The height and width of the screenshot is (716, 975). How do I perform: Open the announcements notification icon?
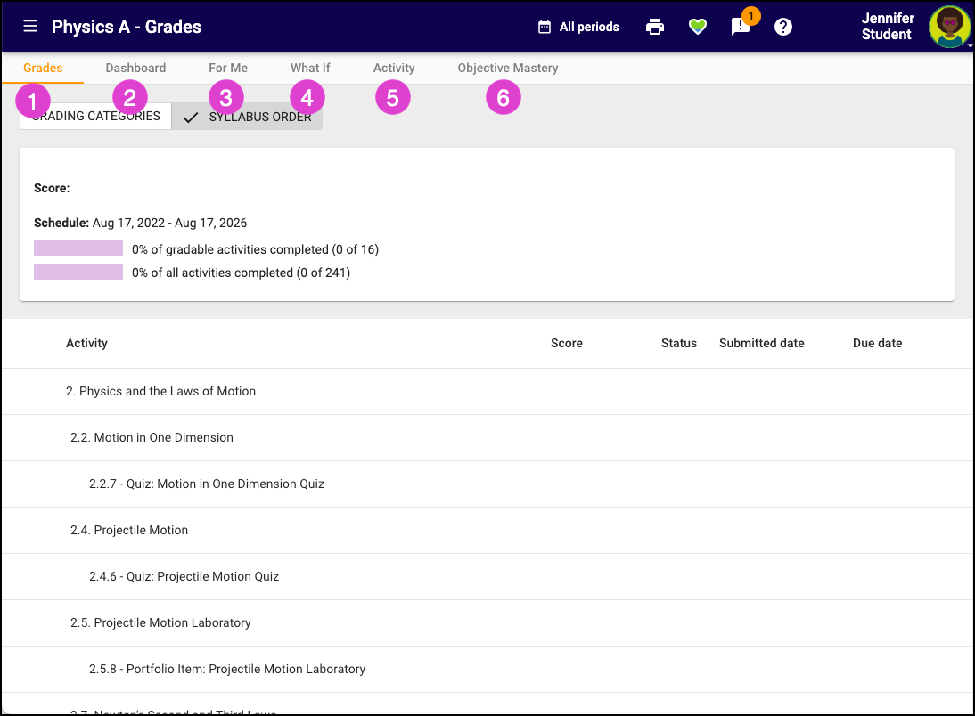tap(740, 27)
